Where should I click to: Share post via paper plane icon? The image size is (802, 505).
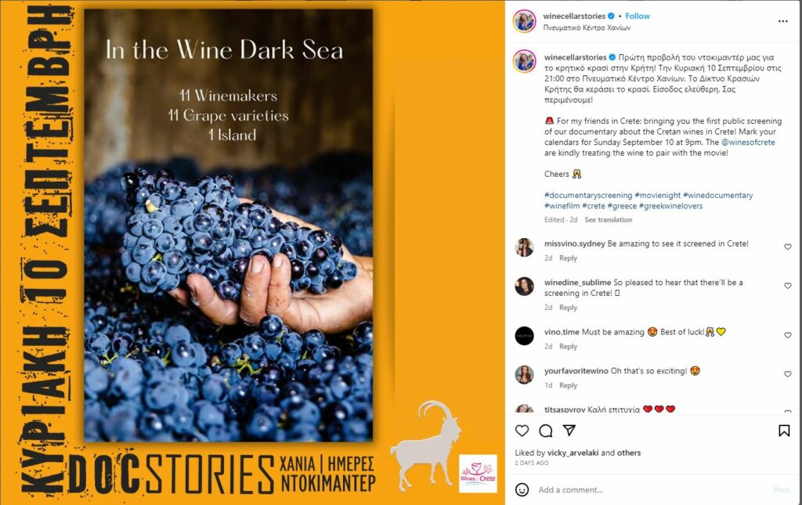click(569, 431)
